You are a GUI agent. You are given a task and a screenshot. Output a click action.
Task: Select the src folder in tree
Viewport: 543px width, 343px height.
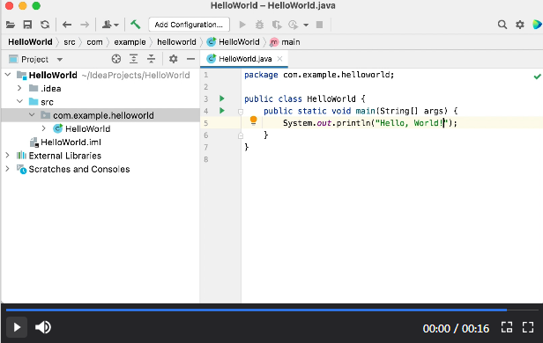pyautogui.click(x=41, y=102)
